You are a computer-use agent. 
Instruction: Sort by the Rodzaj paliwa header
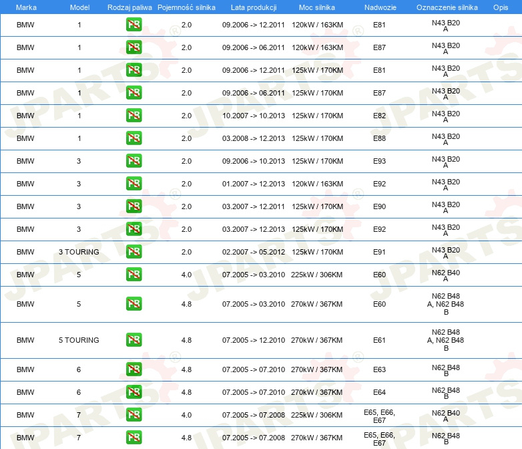129,7
